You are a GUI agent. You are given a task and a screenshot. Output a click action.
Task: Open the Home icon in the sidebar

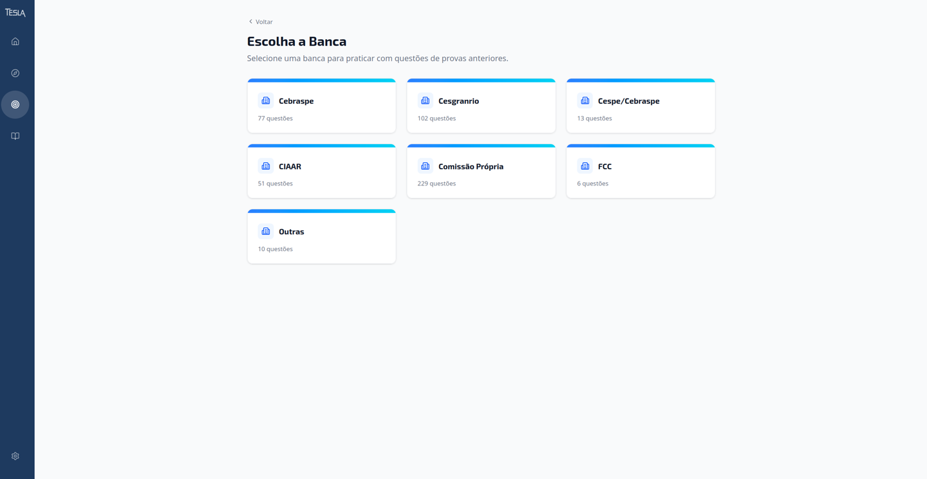[x=15, y=41]
